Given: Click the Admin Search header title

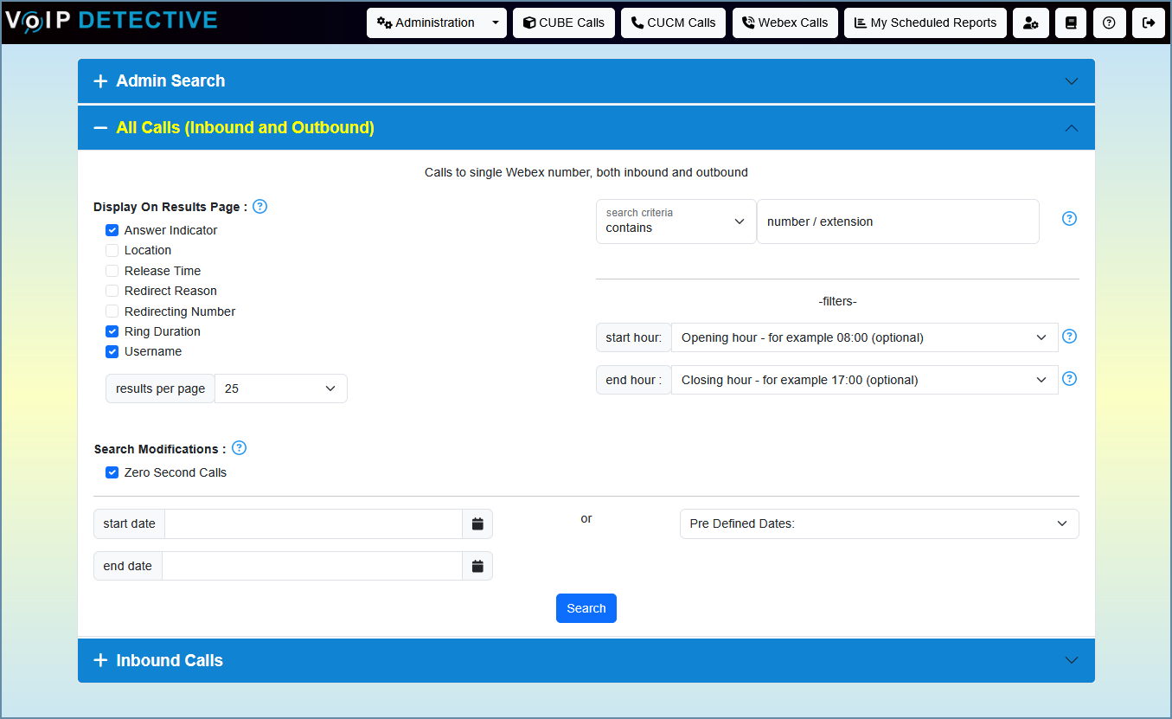Looking at the screenshot, I should click(170, 81).
